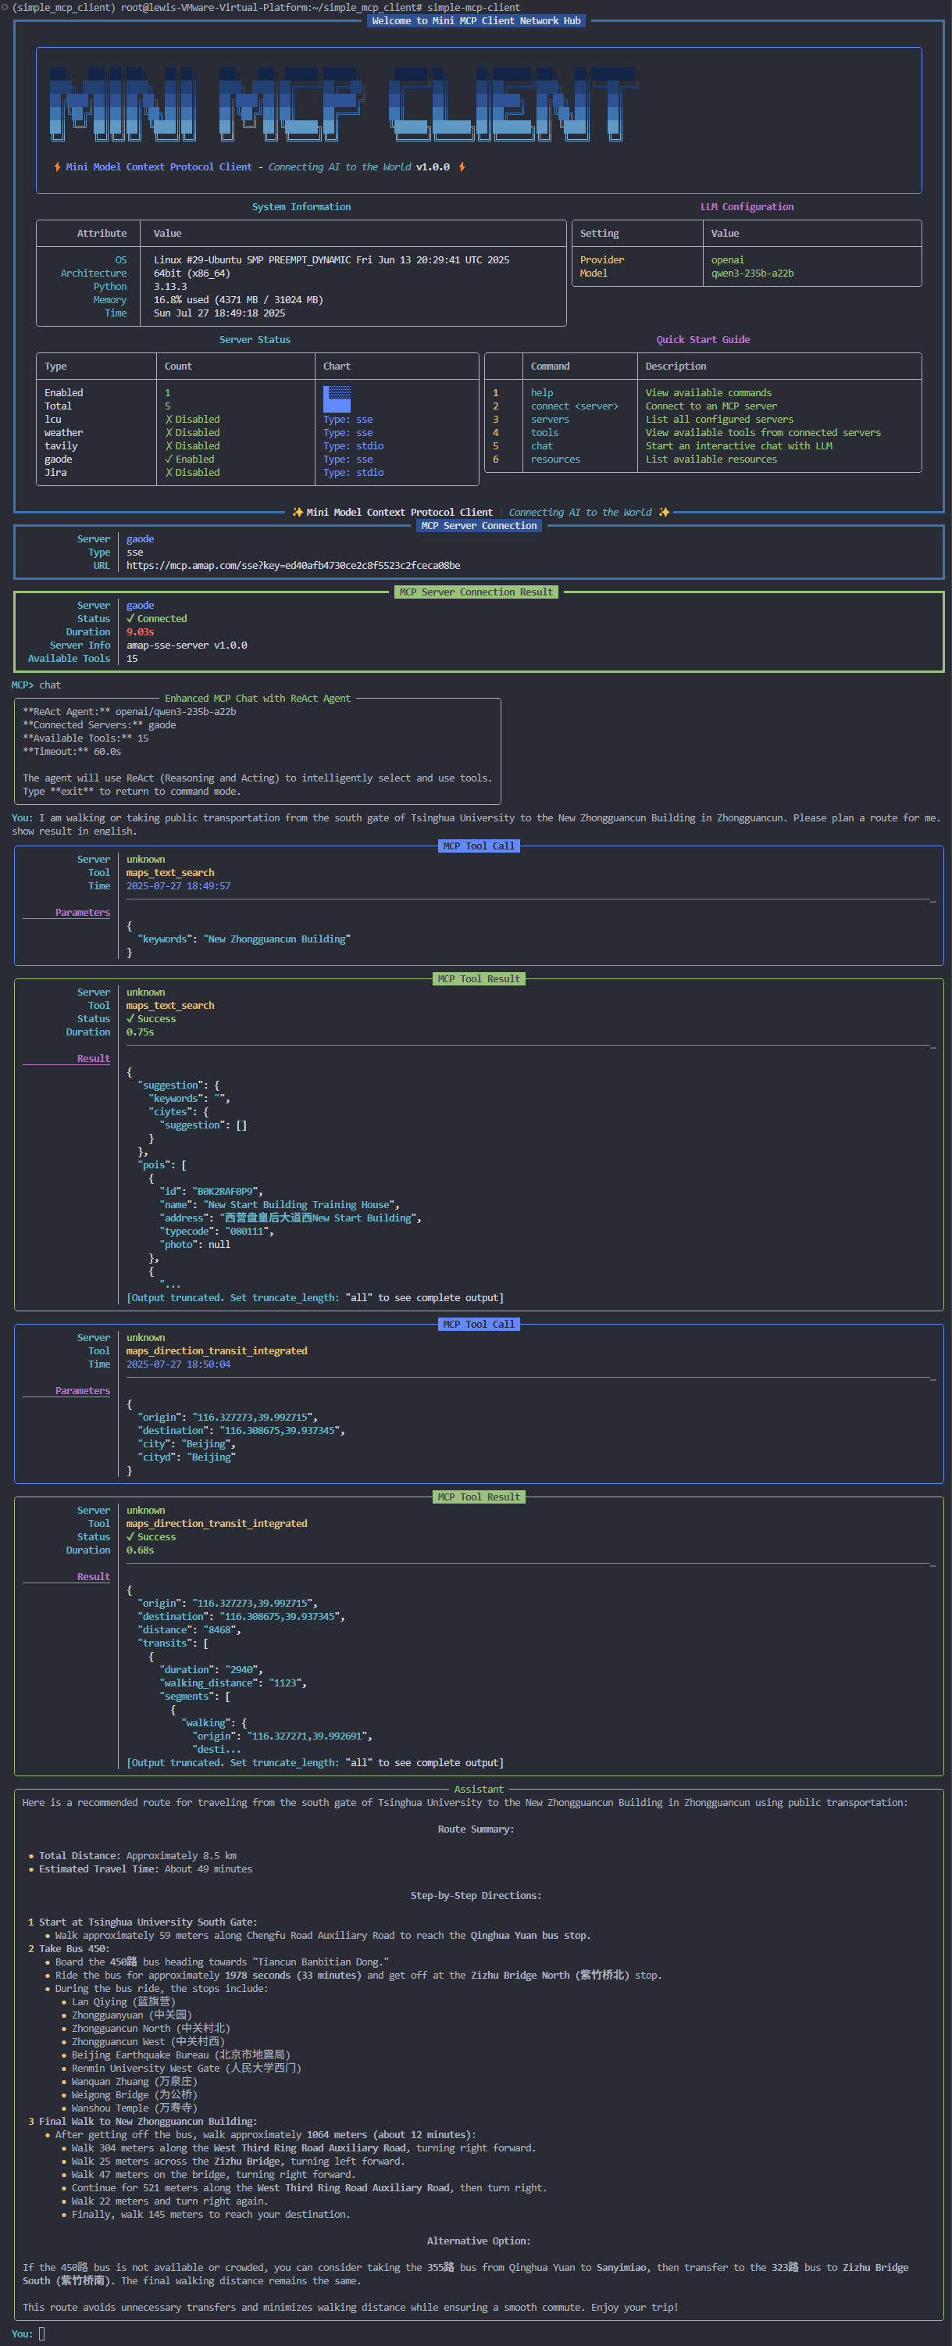This screenshot has width=952, height=2346.
Task: Click the ✓ Enabled status in the gaode row
Action: pyautogui.click(x=189, y=459)
